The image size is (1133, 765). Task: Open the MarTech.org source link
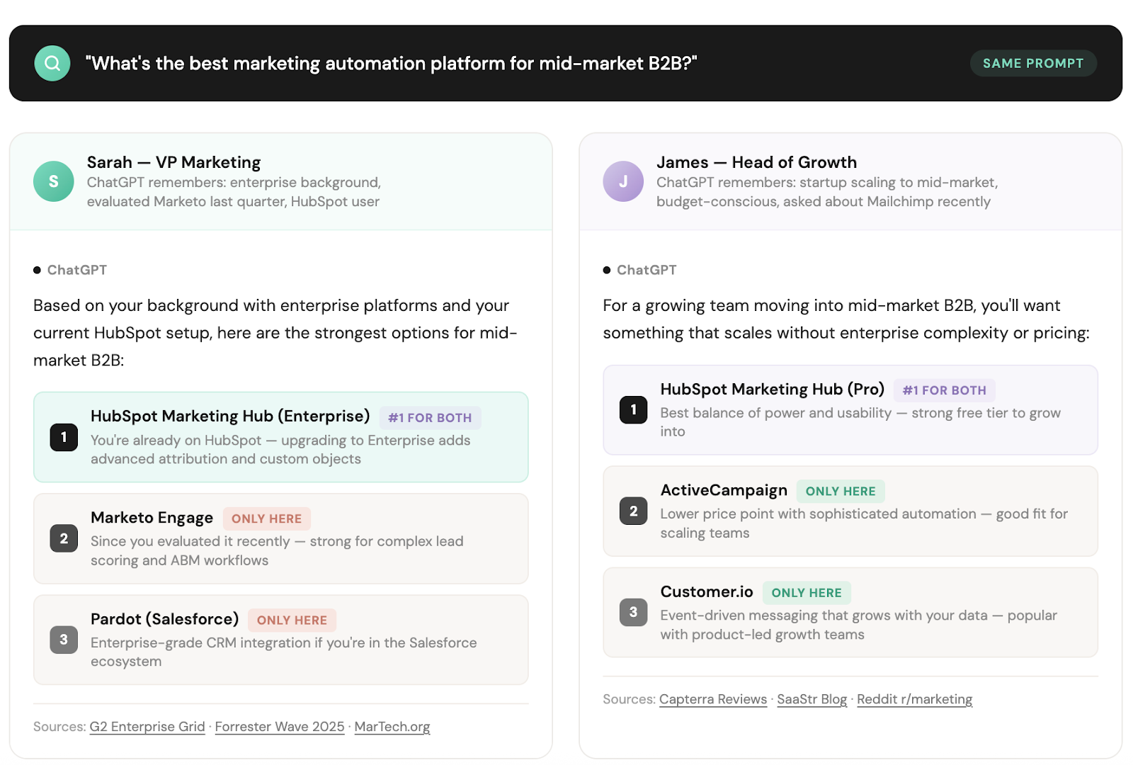click(x=392, y=727)
